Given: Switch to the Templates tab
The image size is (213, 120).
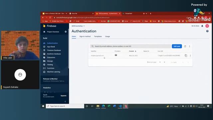Looking at the screenshot, I should [x=98, y=36].
